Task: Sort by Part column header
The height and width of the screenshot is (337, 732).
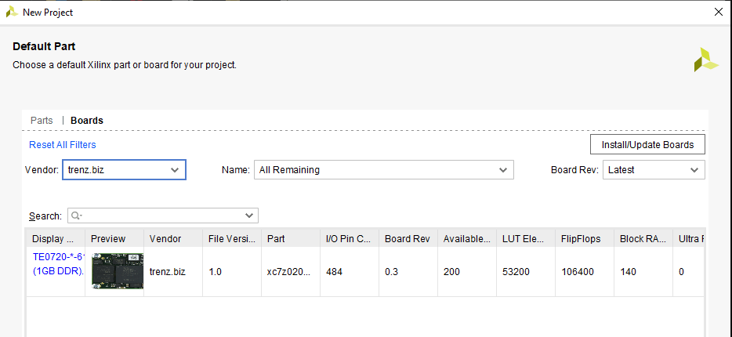Action: [291, 238]
